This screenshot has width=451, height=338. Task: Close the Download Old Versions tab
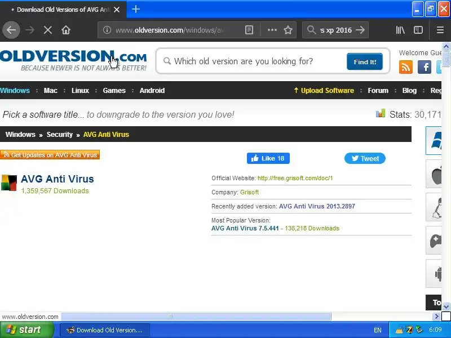tap(117, 10)
